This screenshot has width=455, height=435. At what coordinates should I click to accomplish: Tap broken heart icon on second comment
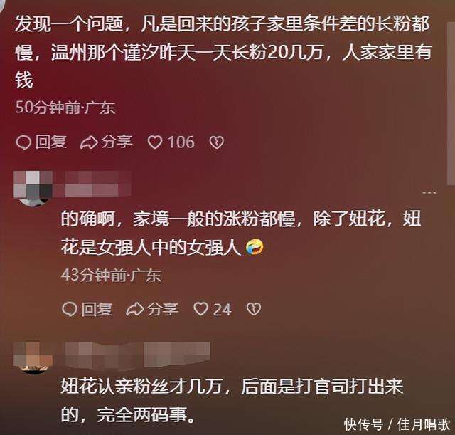point(254,309)
